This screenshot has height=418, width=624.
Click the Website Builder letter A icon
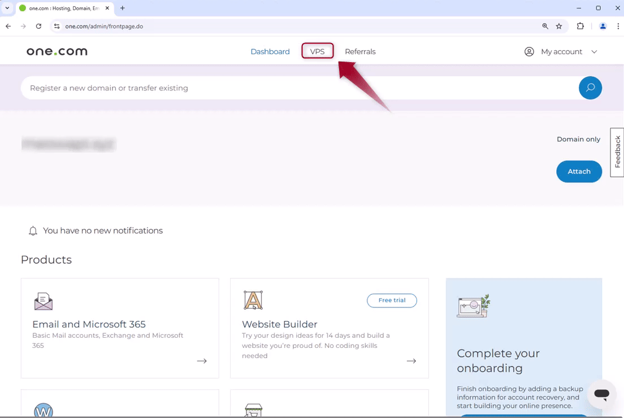coord(253,301)
